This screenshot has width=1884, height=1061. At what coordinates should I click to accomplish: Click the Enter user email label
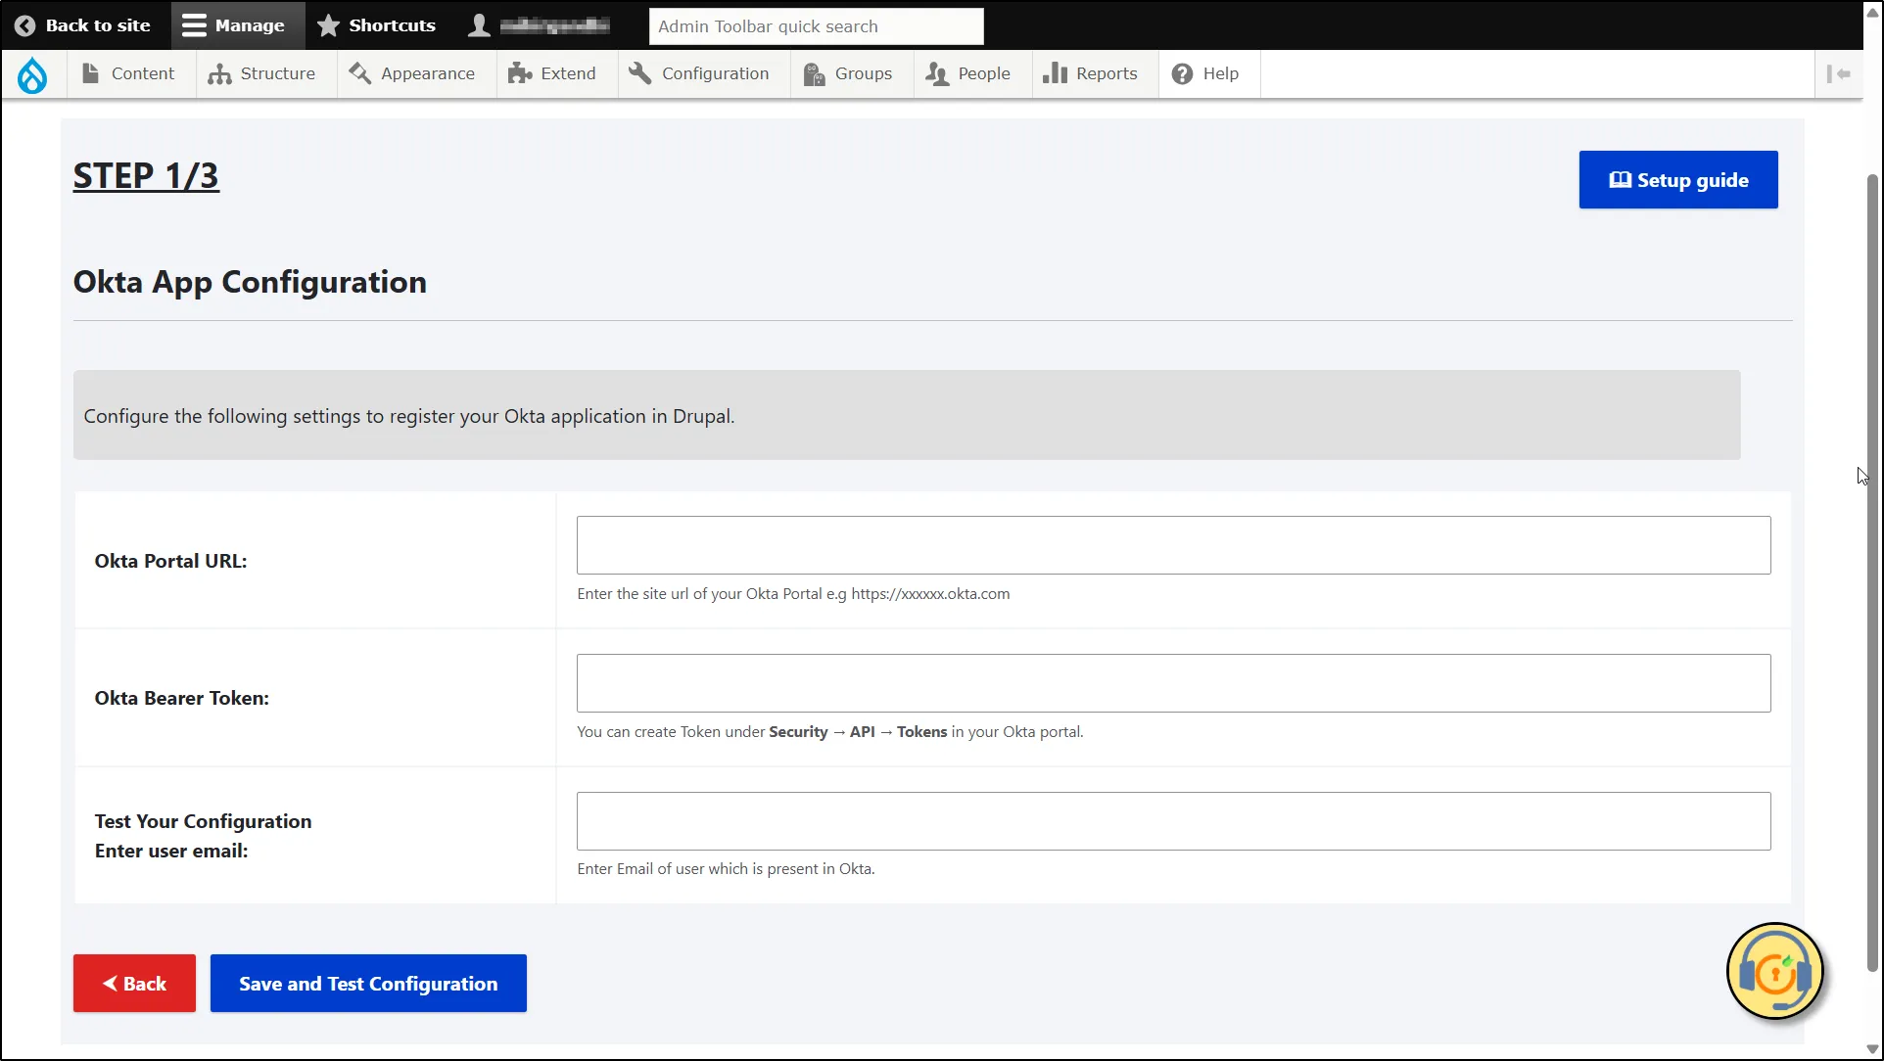(x=171, y=851)
